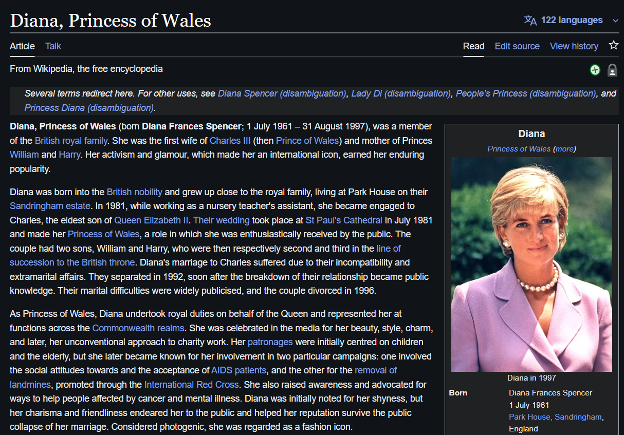Open infobox Princess of Wales link

(x=519, y=149)
